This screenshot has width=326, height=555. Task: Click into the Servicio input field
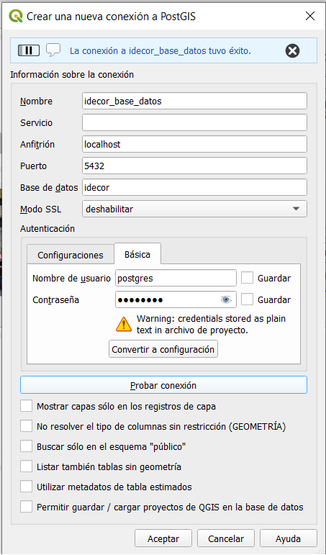[194, 122]
